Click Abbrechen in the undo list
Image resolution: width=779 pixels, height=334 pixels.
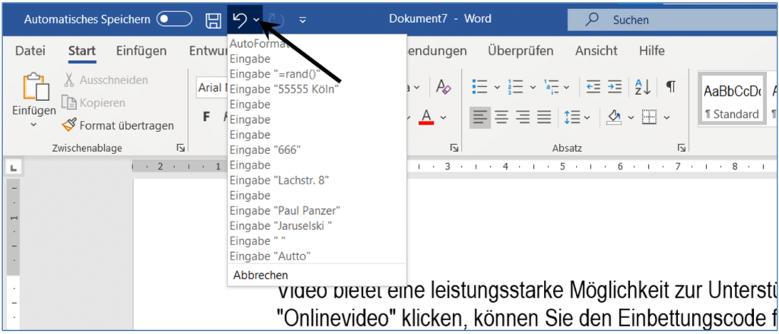tap(261, 275)
